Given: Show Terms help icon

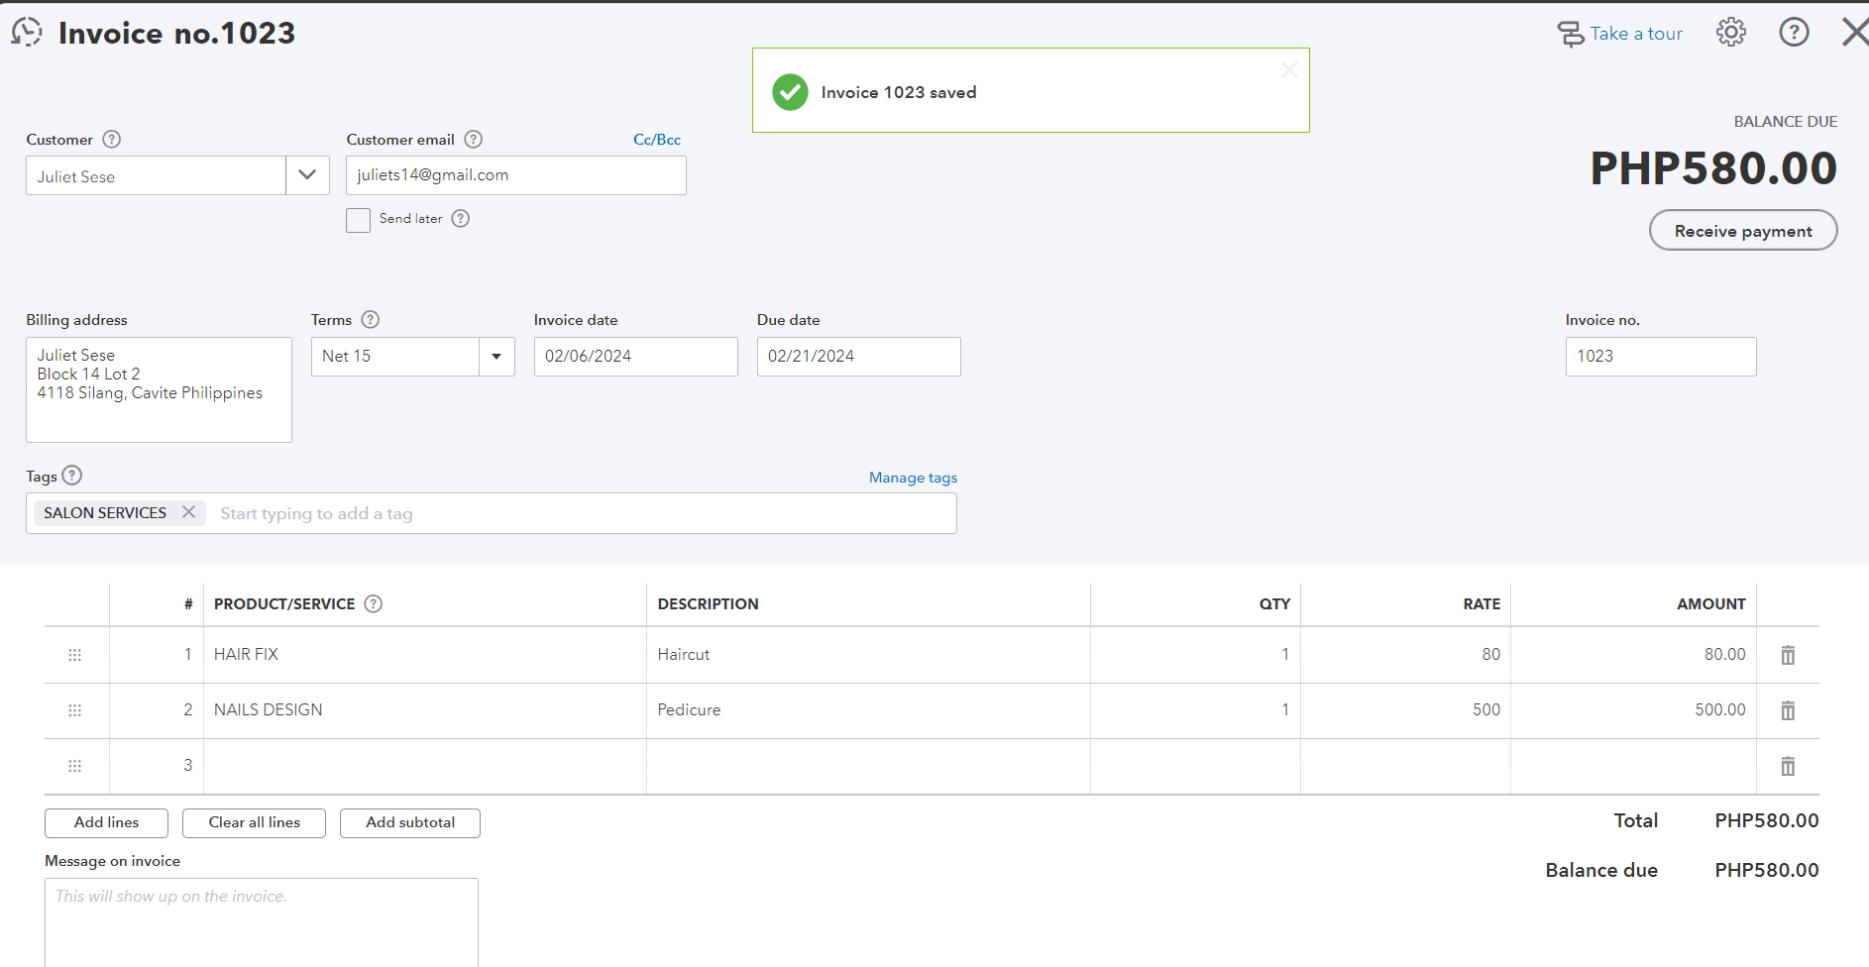Looking at the screenshot, I should [x=371, y=320].
